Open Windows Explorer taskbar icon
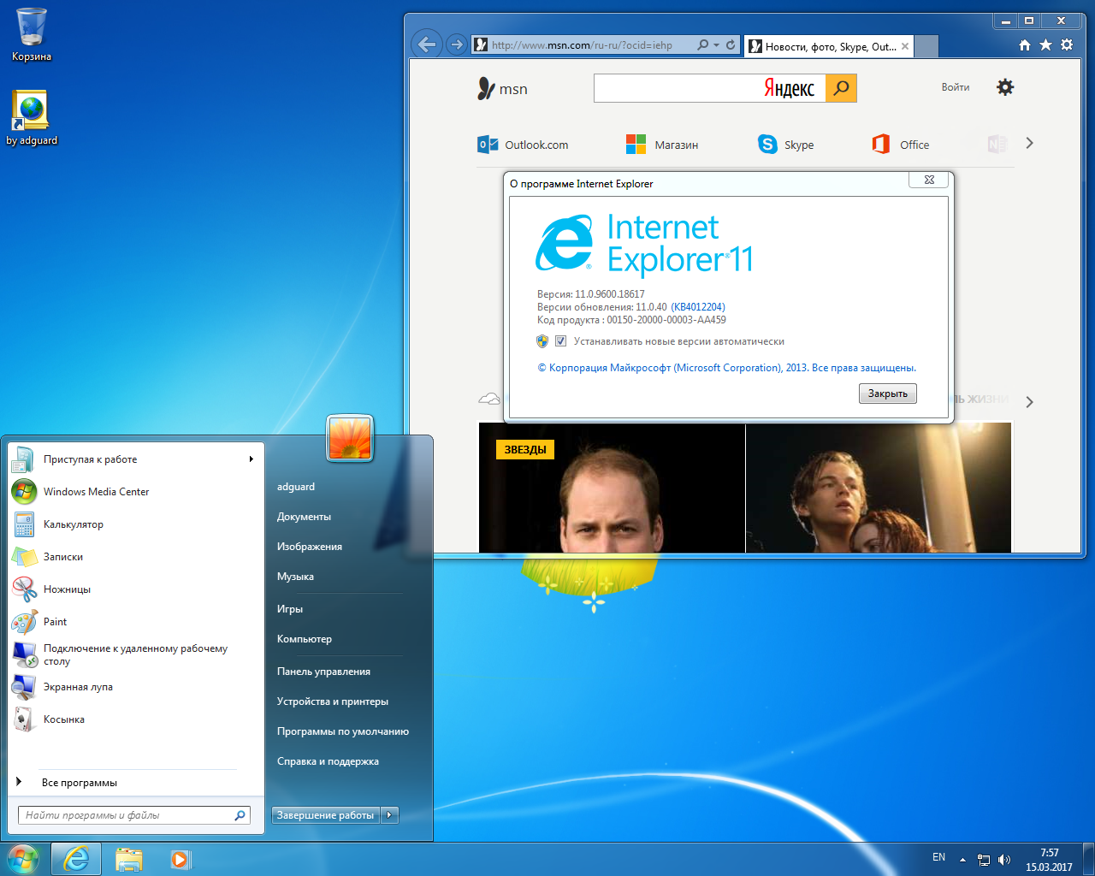This screenshot has height=876, width=1095. (129, 859)
